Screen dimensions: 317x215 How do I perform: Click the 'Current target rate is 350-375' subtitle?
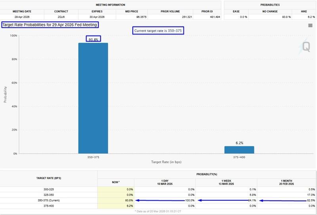[158, 30]
